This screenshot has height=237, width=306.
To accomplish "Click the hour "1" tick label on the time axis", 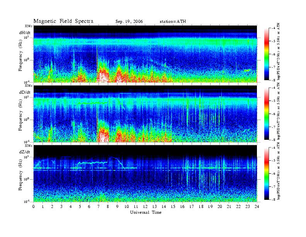I will pyautogui.click(x=43, y=206).
